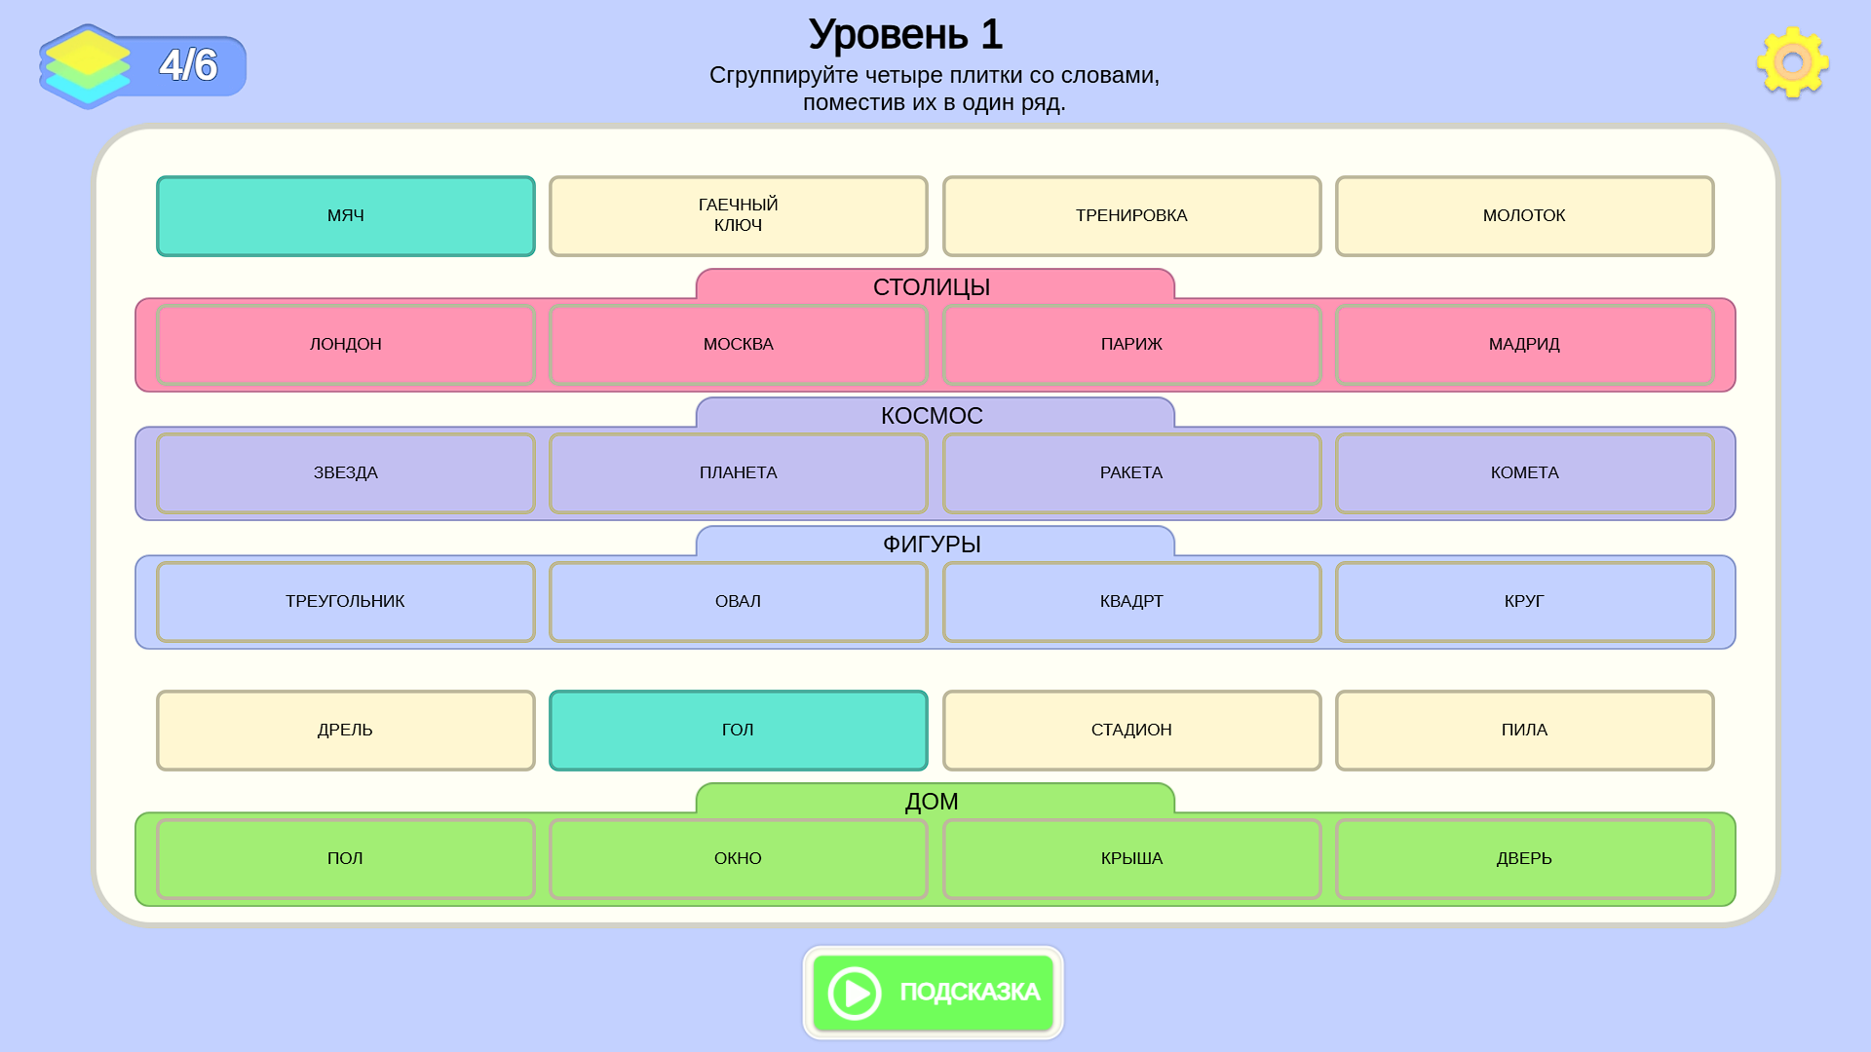Click the СТОЛИЦЫ category header
The height and width of the screenshot is (1052, 1871).
coord(932,285)
